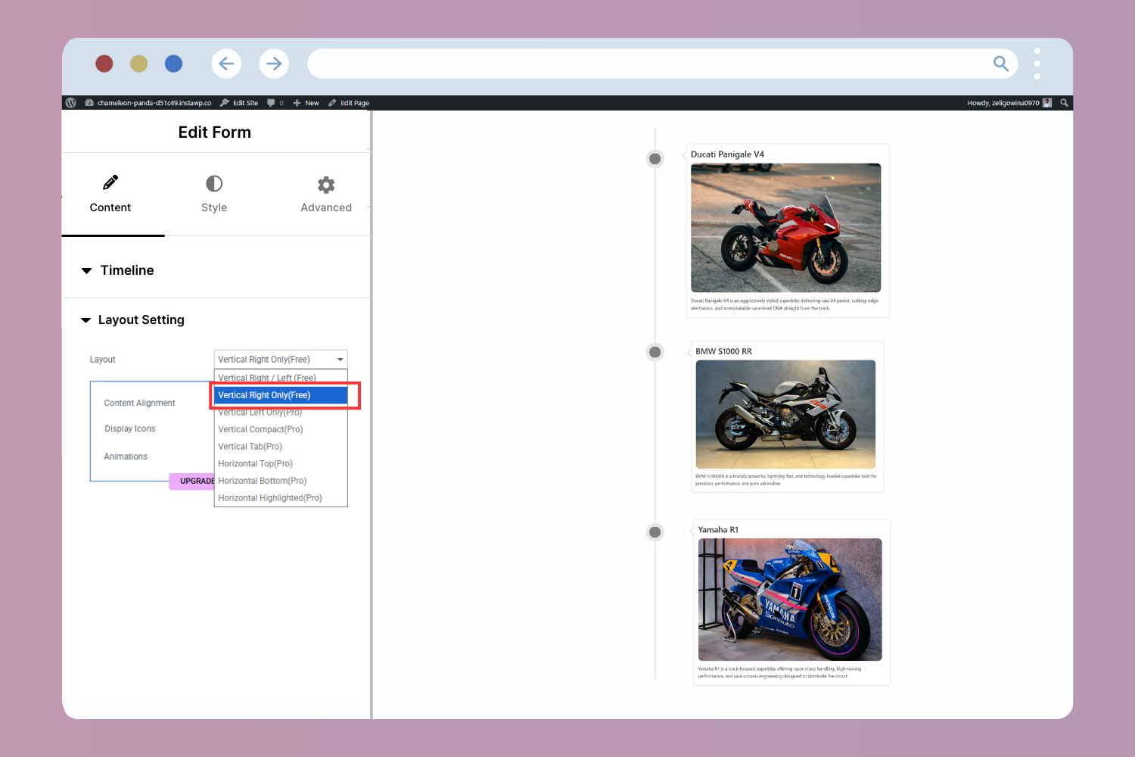Click the browser address bar field
Image resolution: width=1135 pixels, height=757 pixels.
662,64
